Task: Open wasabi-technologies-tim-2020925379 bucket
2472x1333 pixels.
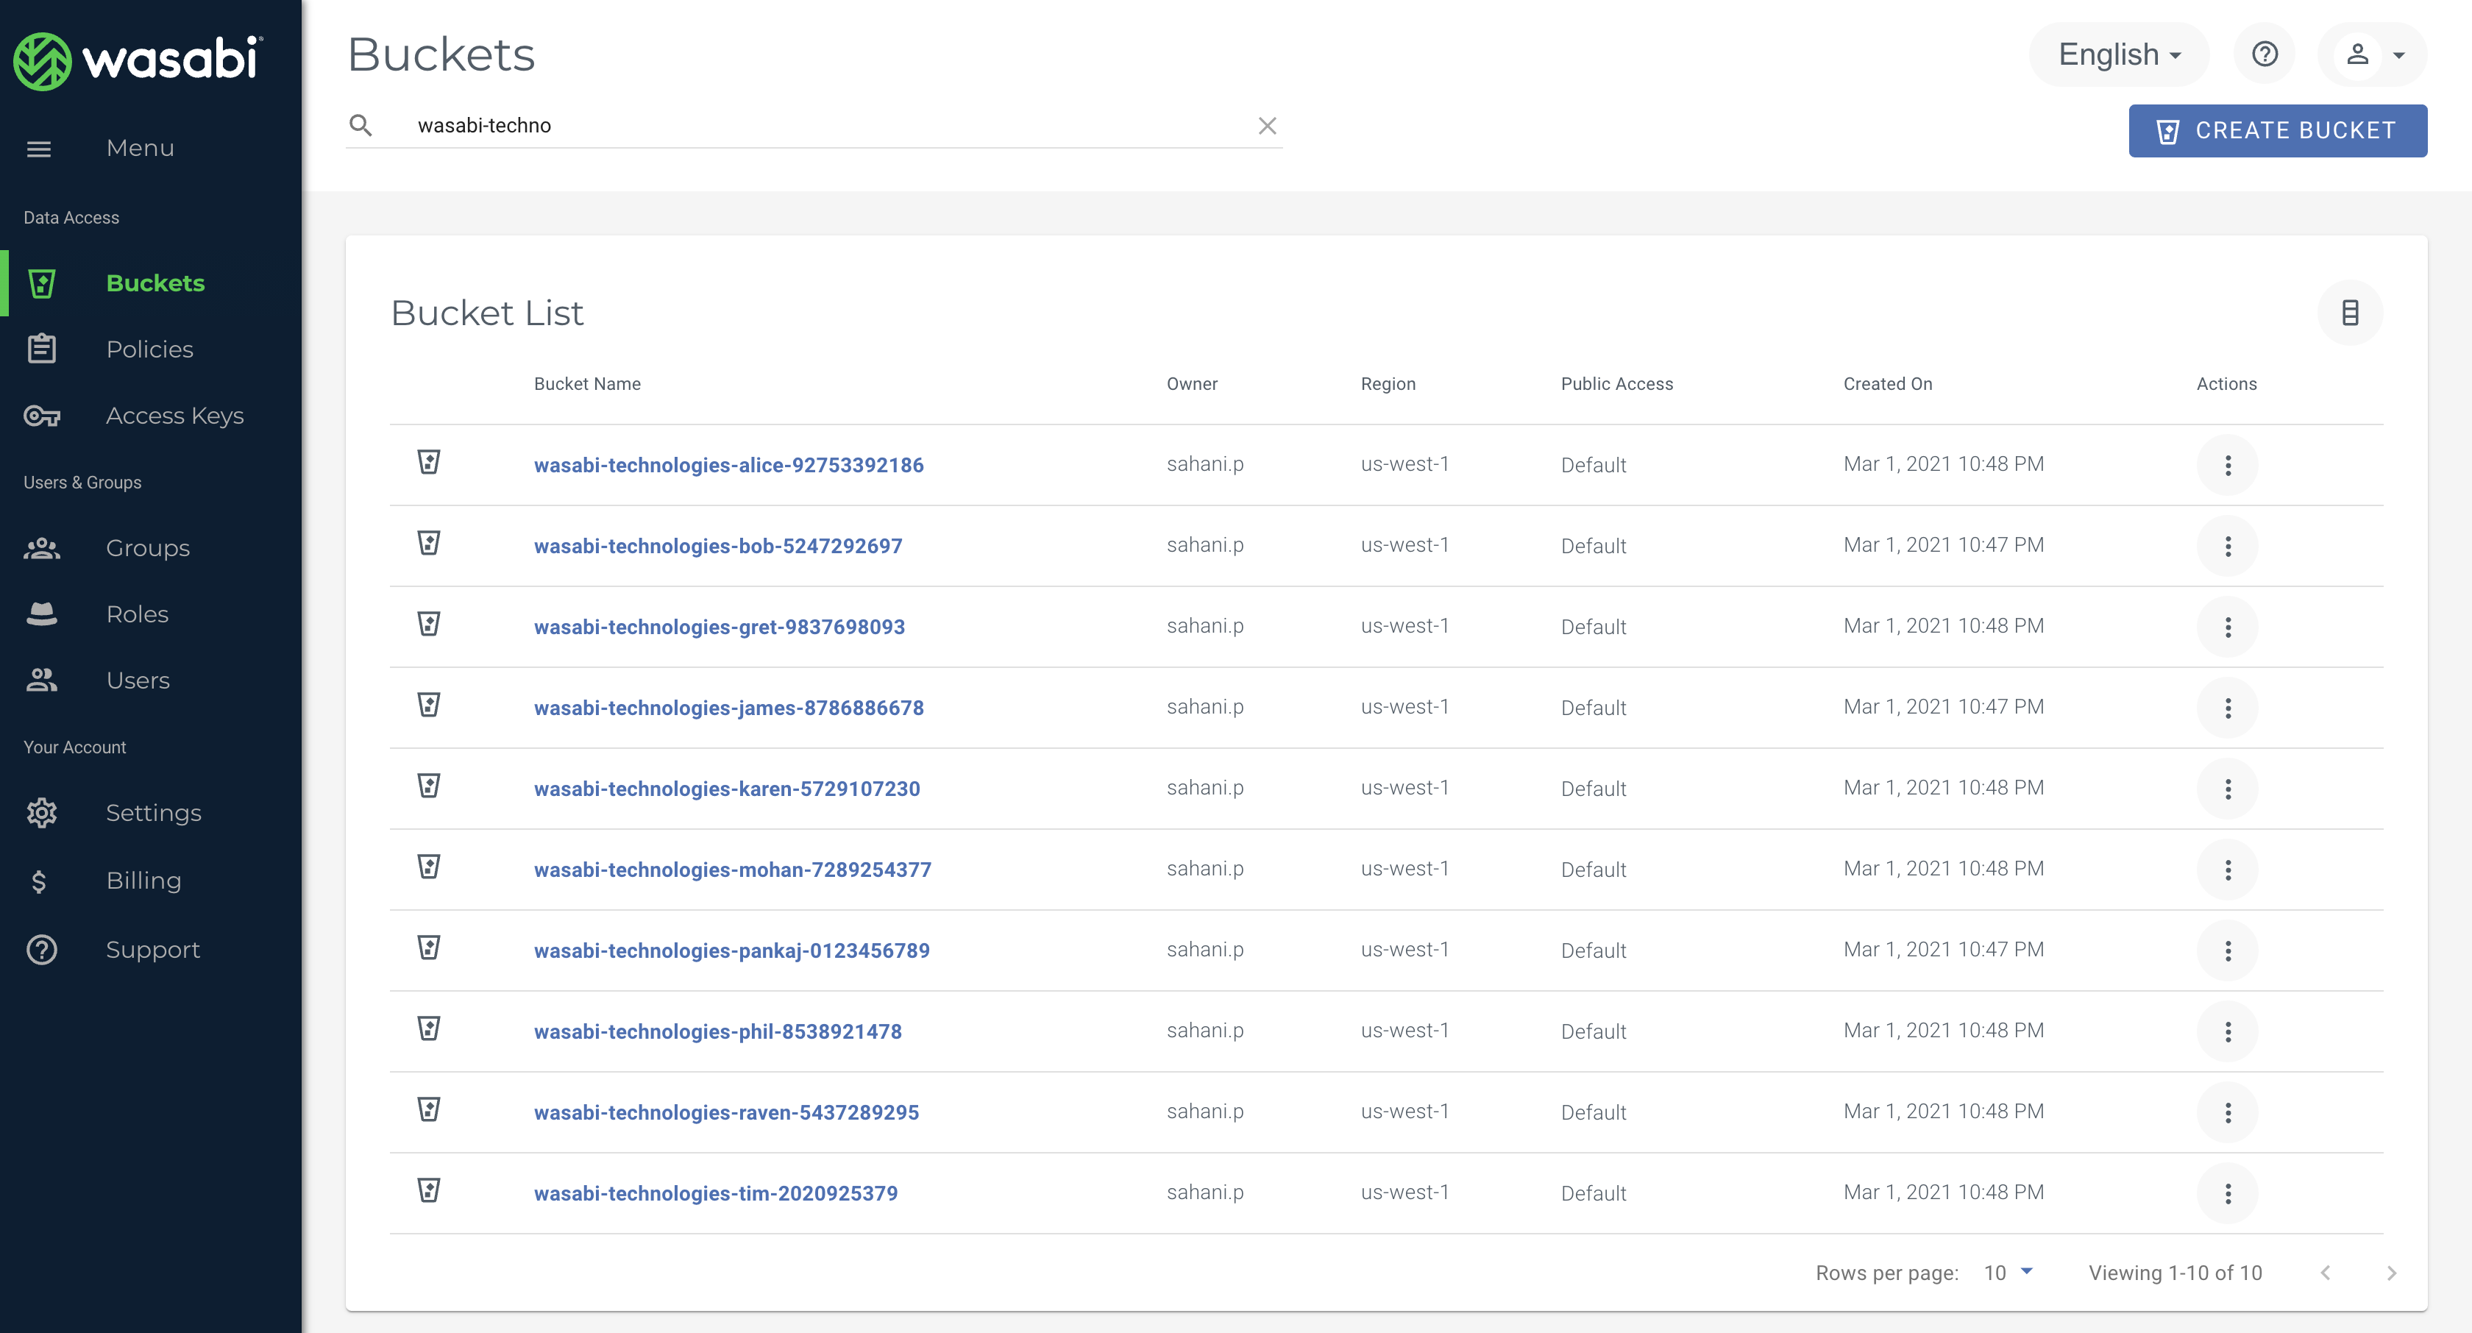Action: point(716,1193)
